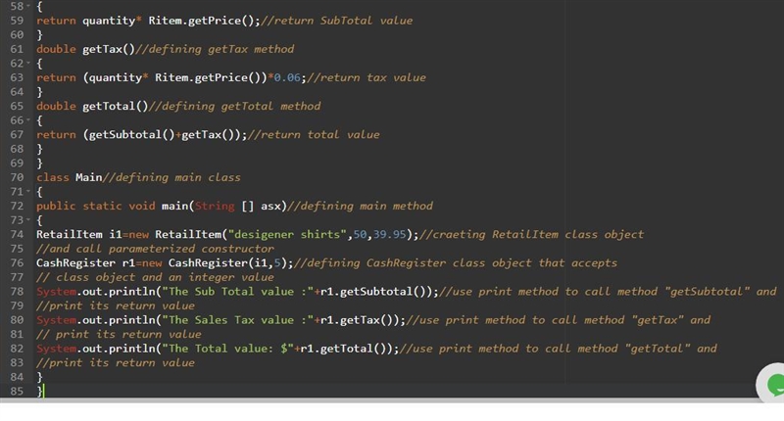
Task: Collapse the main method fold at line 73
Action: tap(28, 220)
